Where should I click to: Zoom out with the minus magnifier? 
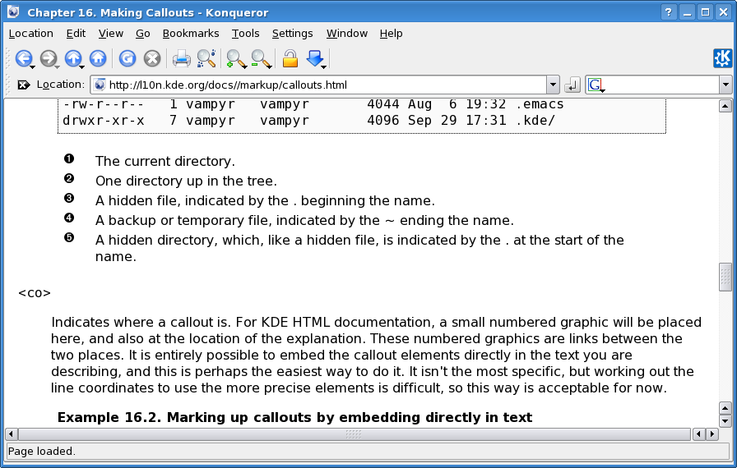click(261, 58)
